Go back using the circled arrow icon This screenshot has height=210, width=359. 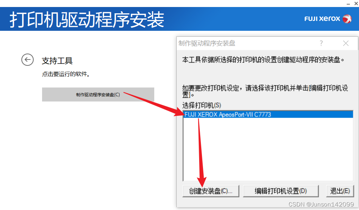pos(27,60)
